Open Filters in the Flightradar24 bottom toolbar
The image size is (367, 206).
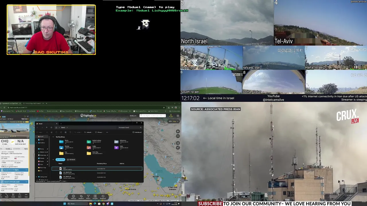tap(88, 197)
